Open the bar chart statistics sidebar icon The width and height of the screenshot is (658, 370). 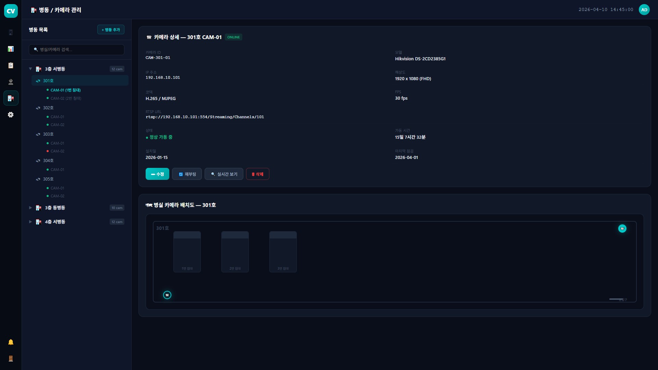[11, 49]
